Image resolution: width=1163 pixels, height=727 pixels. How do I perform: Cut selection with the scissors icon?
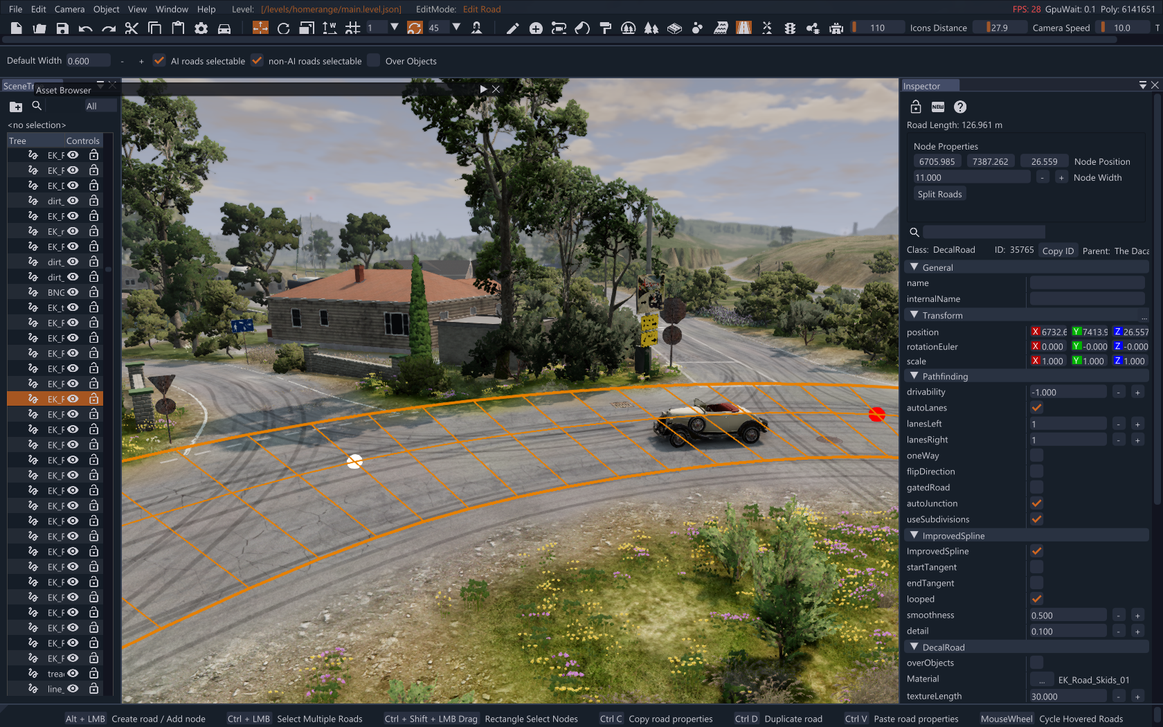coord(132,28)
